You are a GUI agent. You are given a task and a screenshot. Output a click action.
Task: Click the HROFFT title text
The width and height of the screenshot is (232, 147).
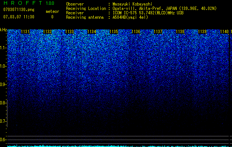click(23, 3)
